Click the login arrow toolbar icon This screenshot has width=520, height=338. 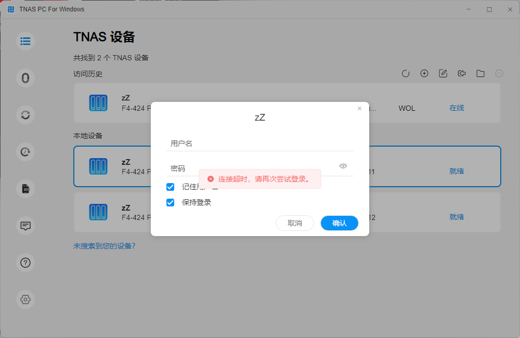pos(462,74)
